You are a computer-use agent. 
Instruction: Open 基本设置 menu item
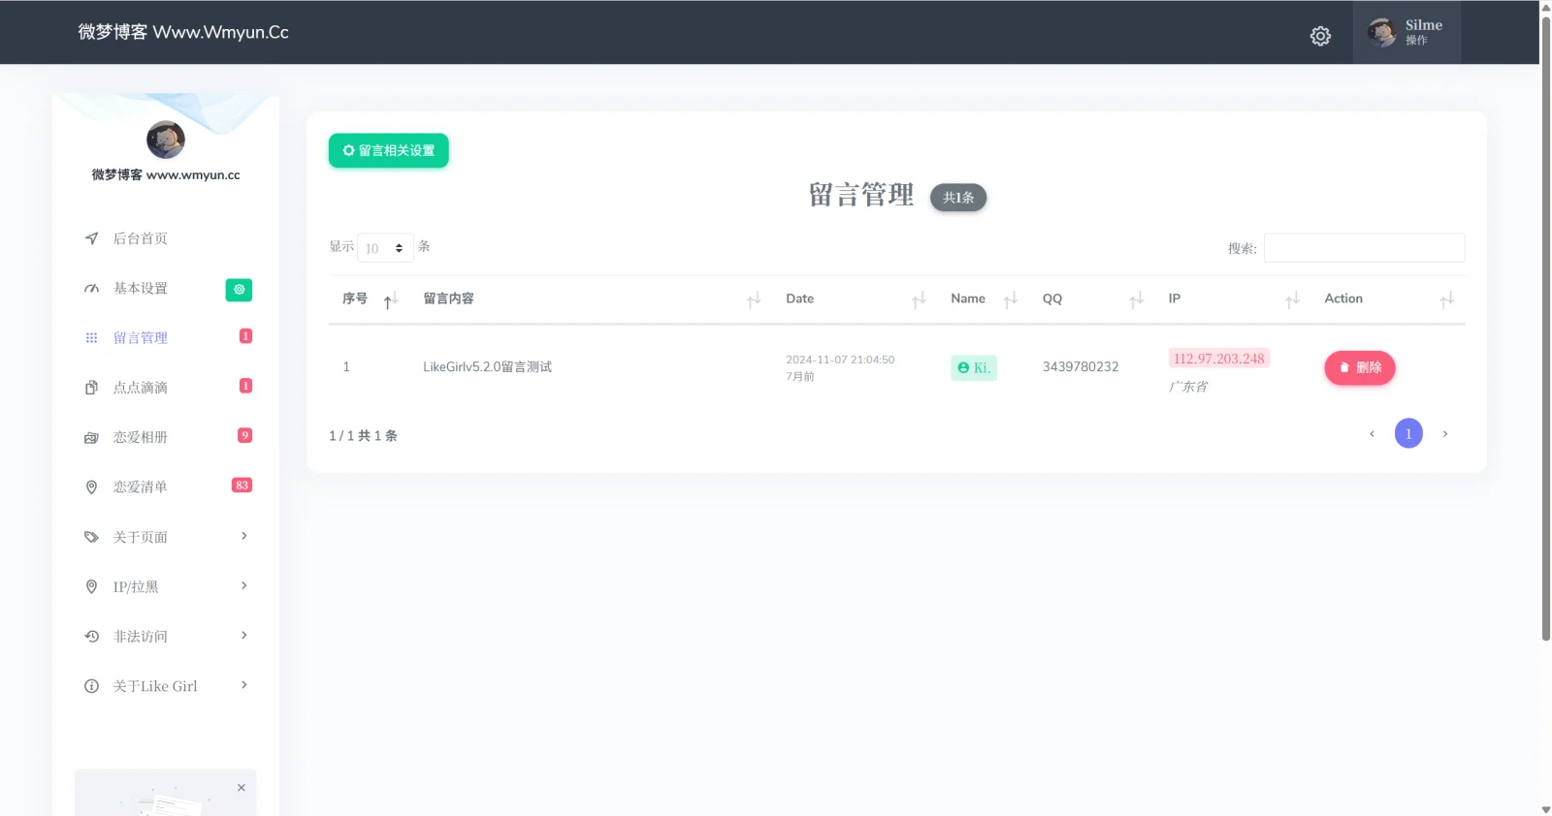141,288
